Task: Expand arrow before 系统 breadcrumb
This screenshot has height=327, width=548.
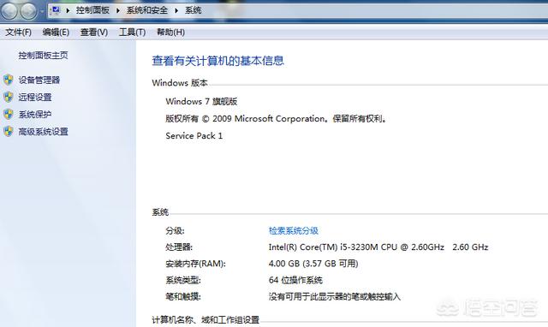Action: (176, 10)
